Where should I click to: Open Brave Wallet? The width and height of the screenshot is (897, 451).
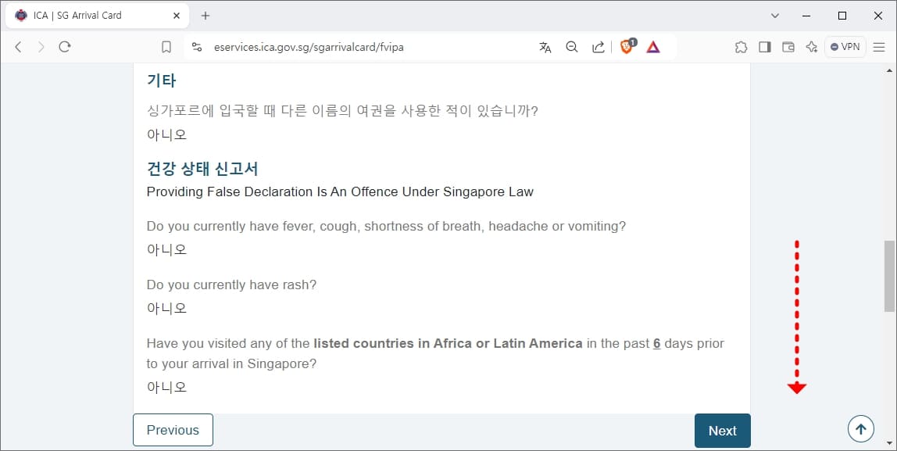coord(788,47)
